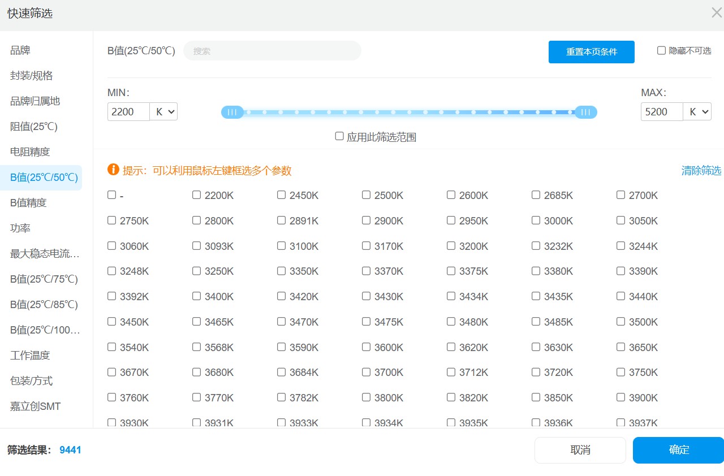Open the MAX unit K dropdown
The width and height of the screenshot is (724, 476).
[x=697, y=111]
